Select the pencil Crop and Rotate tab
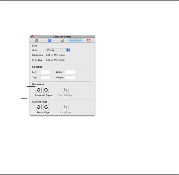 click(x=76, y=40)
